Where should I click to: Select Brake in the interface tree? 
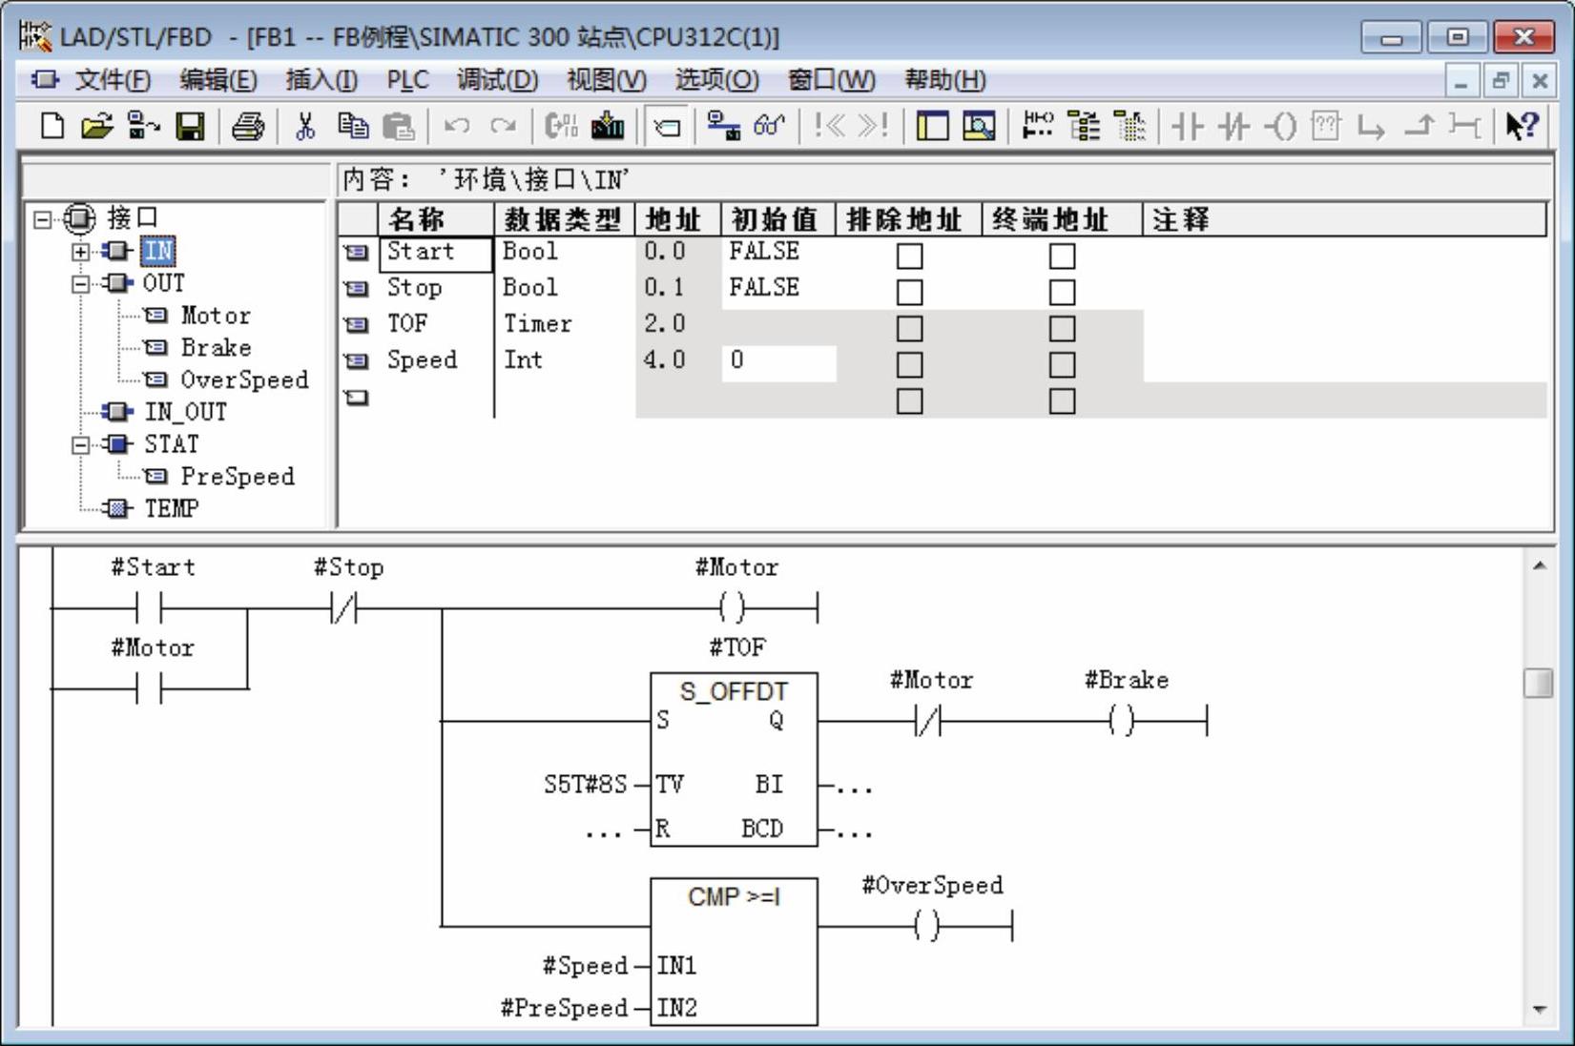[x=217, y=348]
